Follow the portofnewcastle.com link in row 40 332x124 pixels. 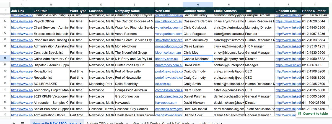click(x=169, y=71)
